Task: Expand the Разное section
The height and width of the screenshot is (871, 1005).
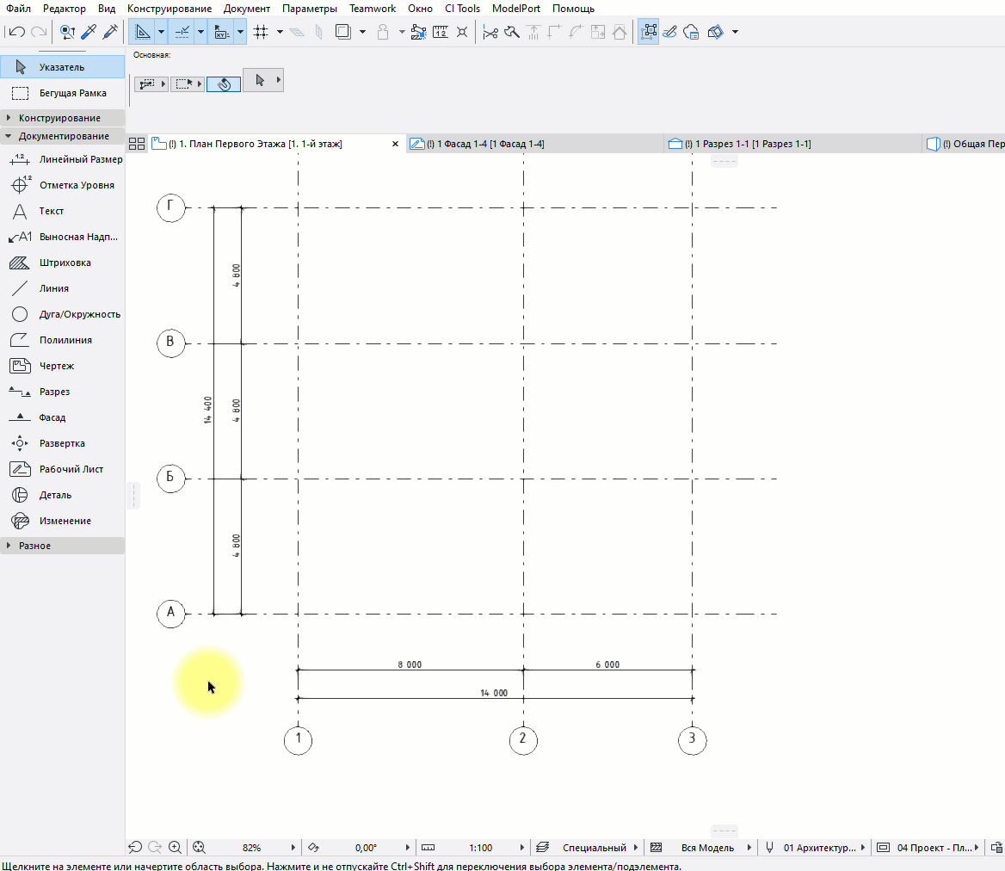Action: 62,546
